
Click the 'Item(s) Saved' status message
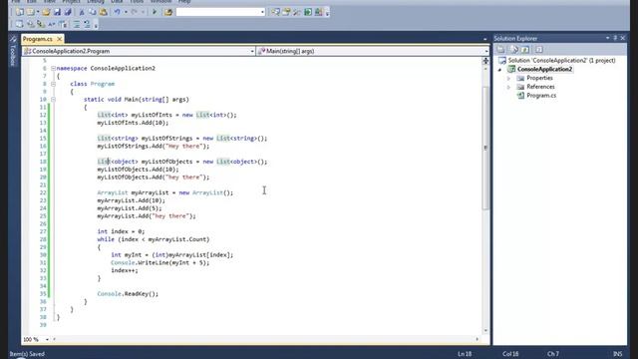[x=27, y=354]
